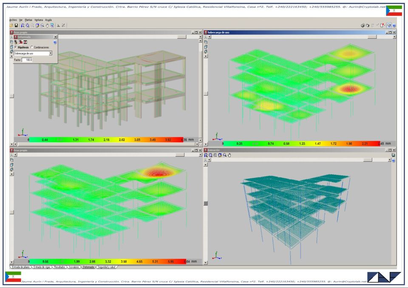The height and width of the screenshot is (288, 408).
Task: Click the blue help icon in Deformada dialog
Action: coord(55,42)
